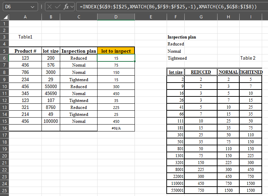Image resolution: width=268 pixels, height=196 pixels.
Task: Click the bold Inspection plan label in F3
Action: [182, 37]
